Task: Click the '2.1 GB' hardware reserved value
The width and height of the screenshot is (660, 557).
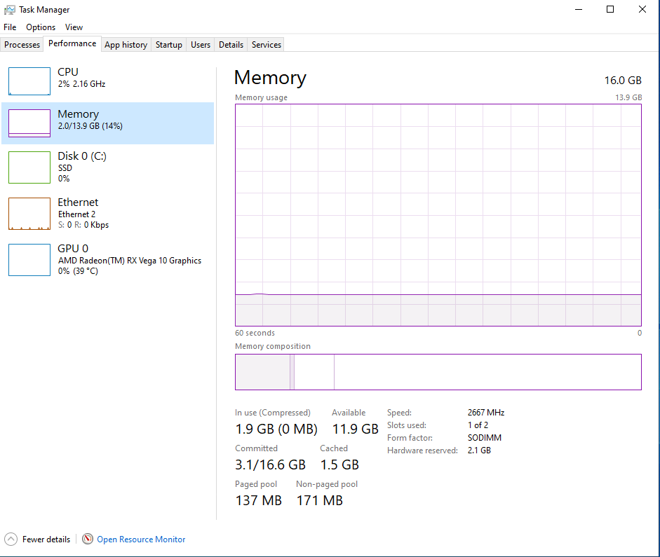Action: [479, 451]
